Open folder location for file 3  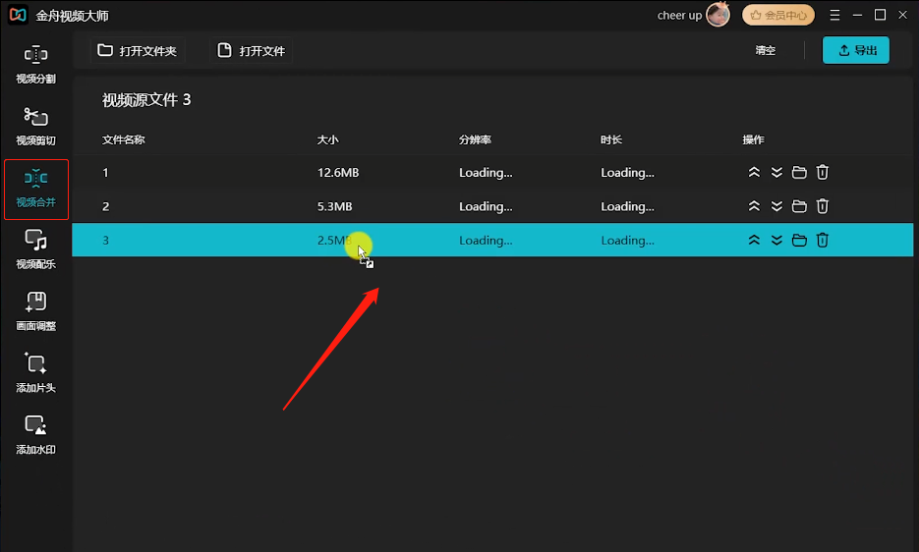(x=799, y=241)
